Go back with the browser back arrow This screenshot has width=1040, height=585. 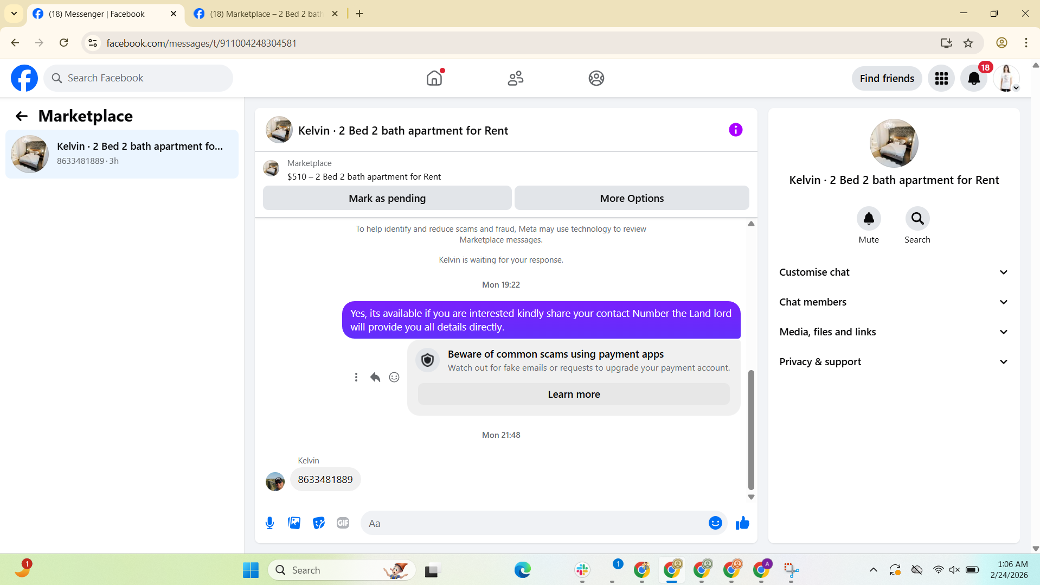pyautogui.click(x=15, y=43)
